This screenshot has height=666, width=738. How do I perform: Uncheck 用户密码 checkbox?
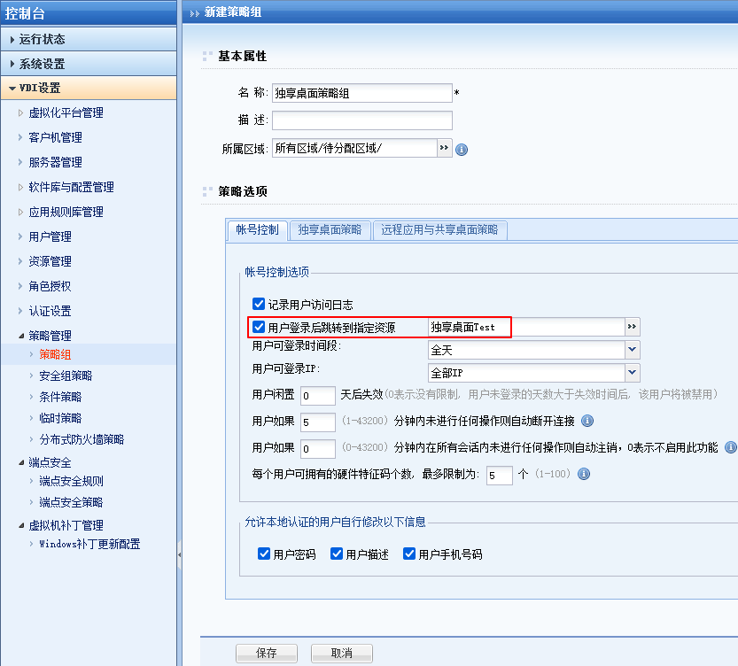(x=264, y=554)
